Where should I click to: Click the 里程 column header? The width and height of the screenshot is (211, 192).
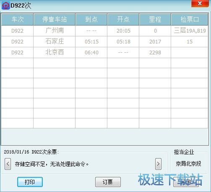(155, 19)
